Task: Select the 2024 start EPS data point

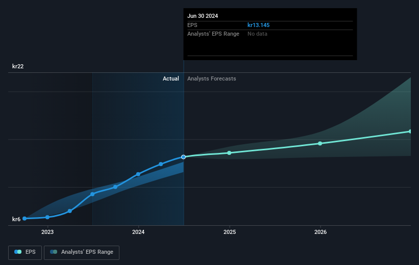Action: point(138,174)
